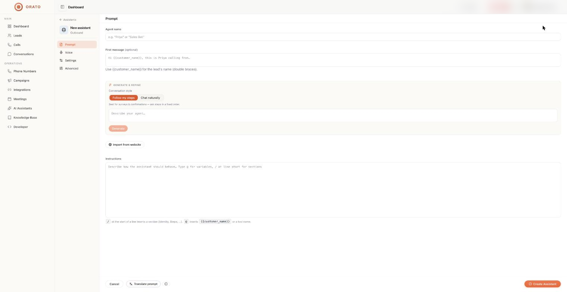Focus the Agent name input field
Screen dimensions: 567x292
pos(333,37)
